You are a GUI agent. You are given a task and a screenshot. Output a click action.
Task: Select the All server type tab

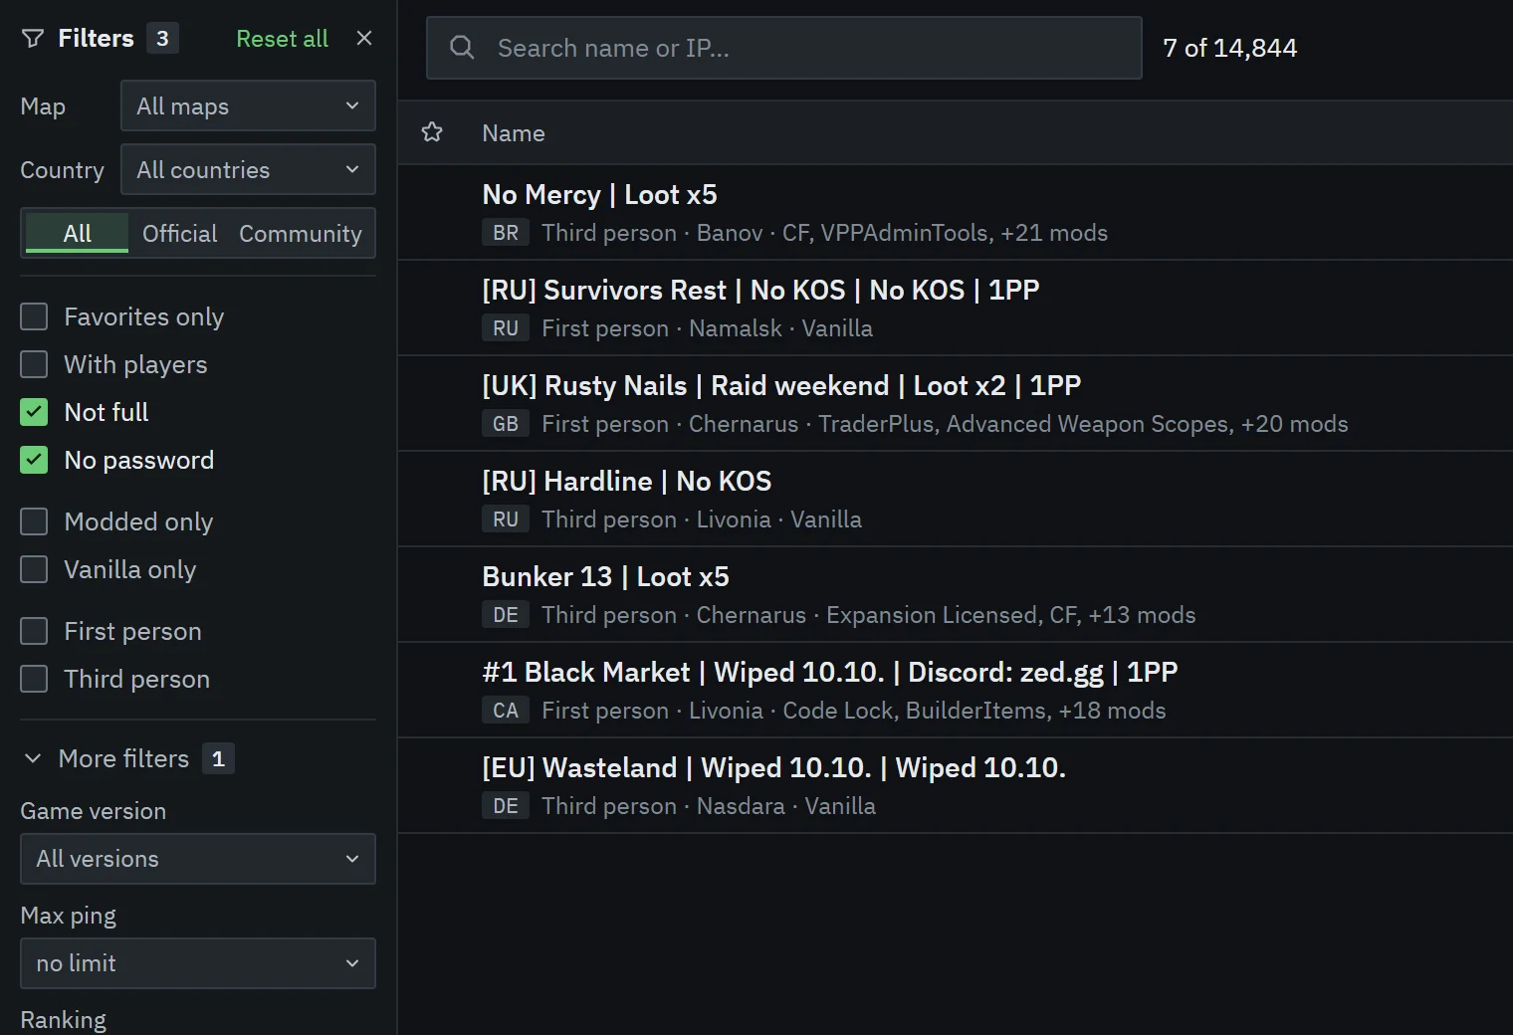point(77,233)
